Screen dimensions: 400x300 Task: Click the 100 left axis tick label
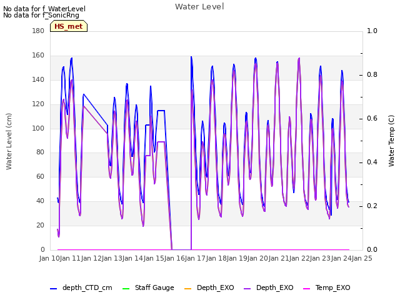[38, 128]
